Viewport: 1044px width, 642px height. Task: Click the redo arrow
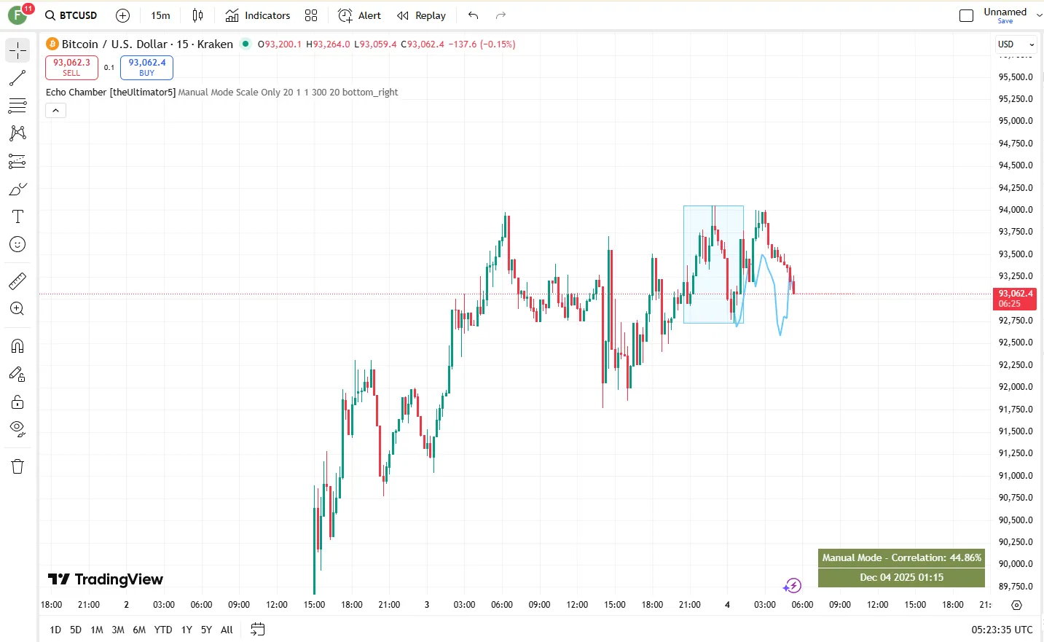click(x=501, y=15)
